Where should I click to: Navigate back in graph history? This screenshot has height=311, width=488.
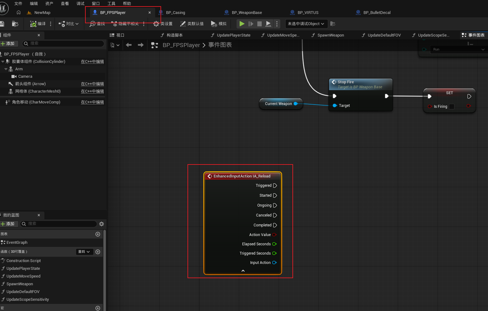(129, 45)
